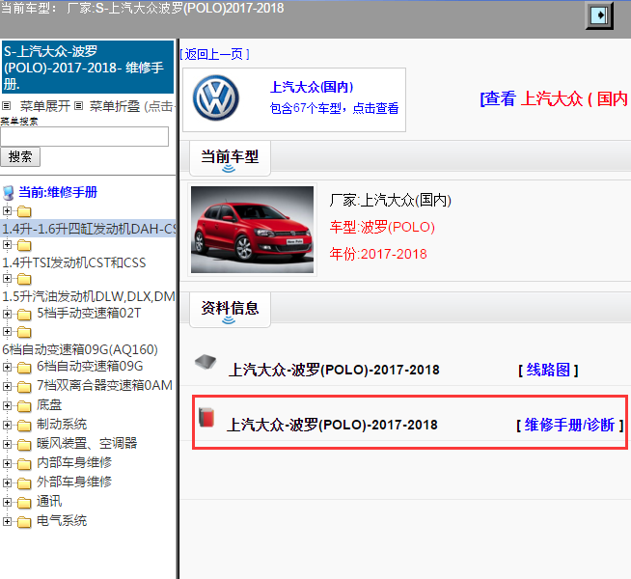Expand the 7档双离合器变速箱0AM node
The image size is (631, 579).
7,386
